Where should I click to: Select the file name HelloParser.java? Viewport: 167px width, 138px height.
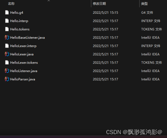[23, 79]
